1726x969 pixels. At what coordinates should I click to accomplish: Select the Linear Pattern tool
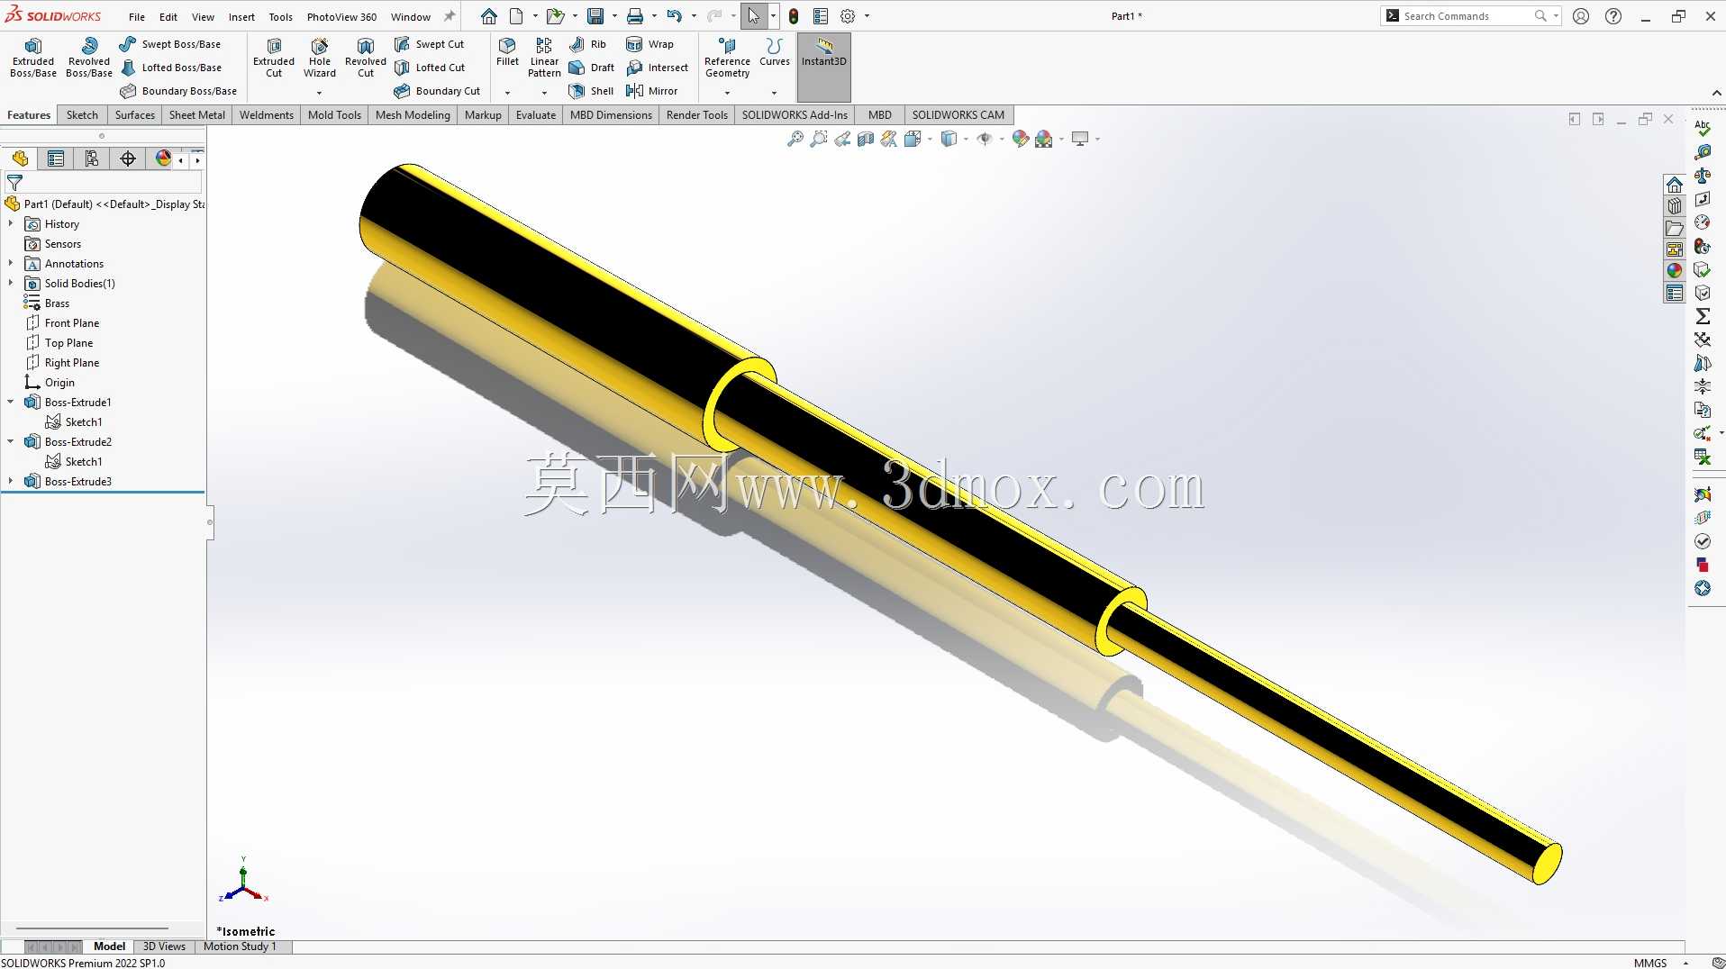coord(544,58)
